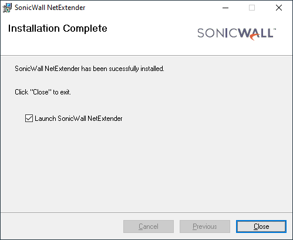293x240 pixels.
Task: Click the orange swoosh in the SonicWall logo
Action: (255, 37)
